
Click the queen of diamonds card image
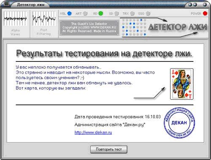coord(182,84)
